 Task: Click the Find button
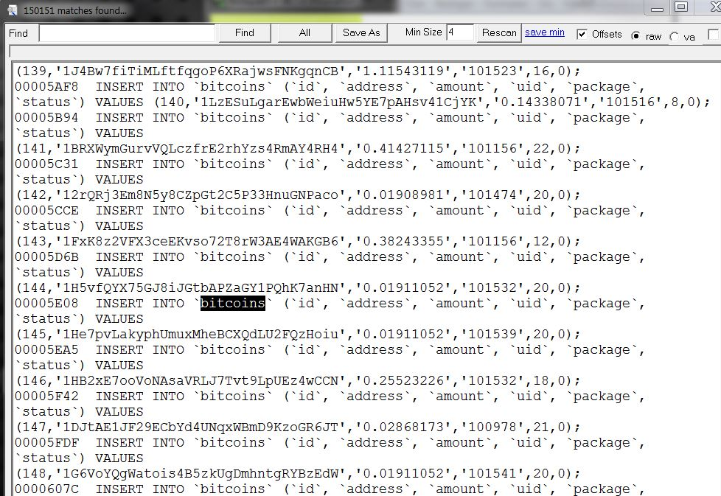244,32
